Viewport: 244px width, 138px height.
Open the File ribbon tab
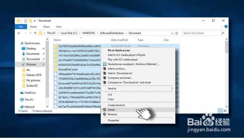coord(21,27)
